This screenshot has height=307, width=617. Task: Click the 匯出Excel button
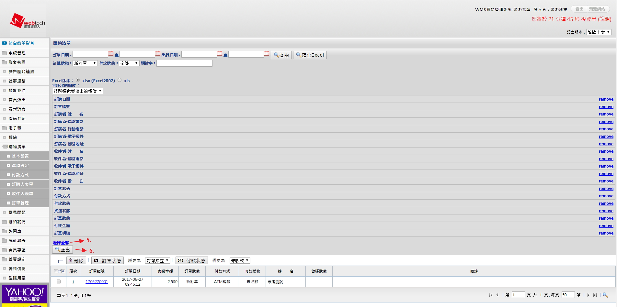(310, 55)
